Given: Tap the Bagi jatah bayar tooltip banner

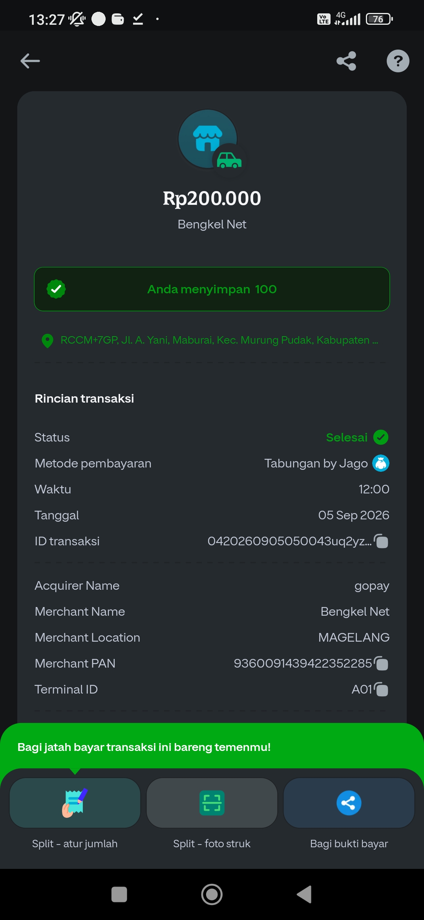Looking at the screenshot, I should (212, 747).
